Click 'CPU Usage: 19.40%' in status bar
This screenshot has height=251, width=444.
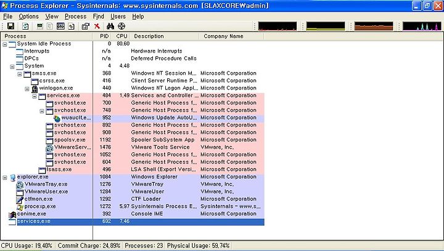[x=27, y=245]
